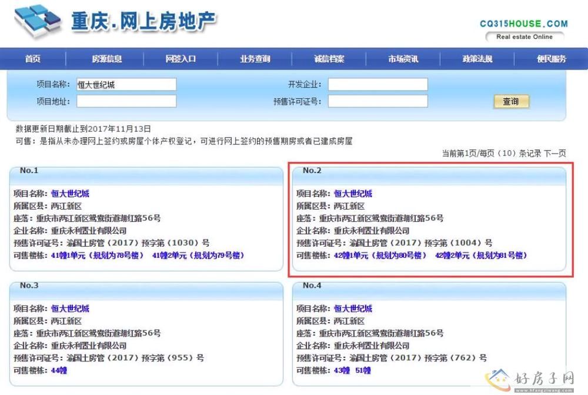588x395 pixels.
Task: Open the 44幢 building link in No.3
Action: 59,371
